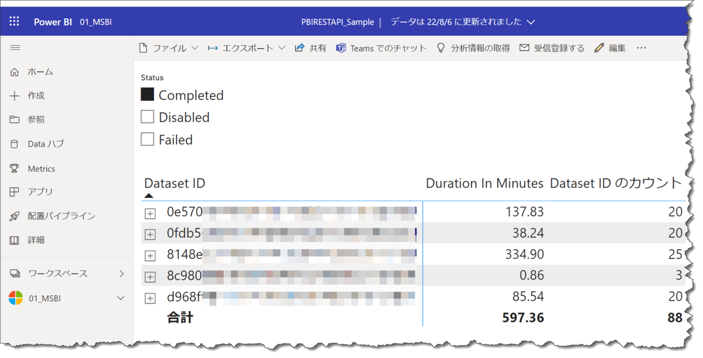The image size is (703, 358).
Task: Go to ホーム in sidebar
Action: [40, 72]
